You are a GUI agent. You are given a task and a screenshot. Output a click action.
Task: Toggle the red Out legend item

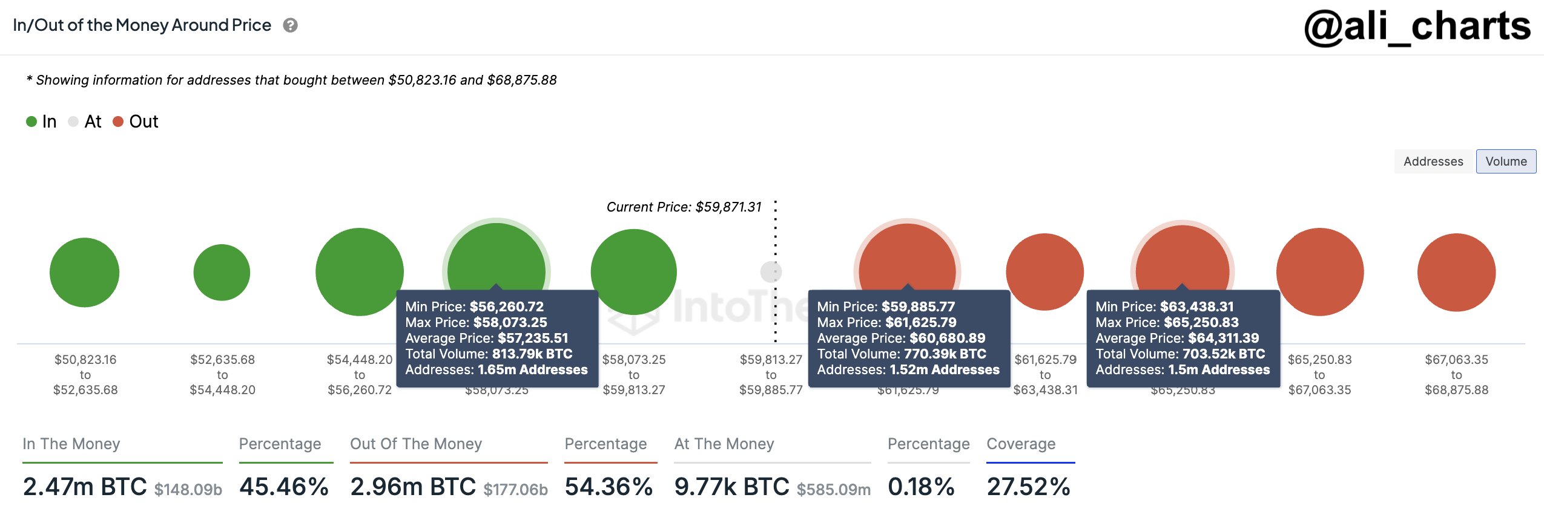136,122
